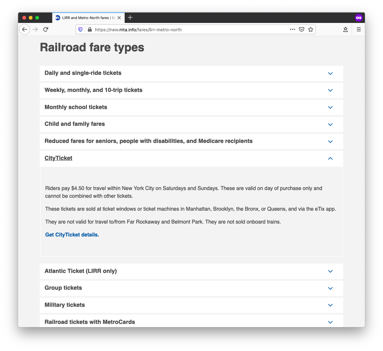The height and width of the screenshot is (351, 383).
Task: Click Weekly, monthly, and 10-trip tickets heading
Action: (x=93, y=90)
